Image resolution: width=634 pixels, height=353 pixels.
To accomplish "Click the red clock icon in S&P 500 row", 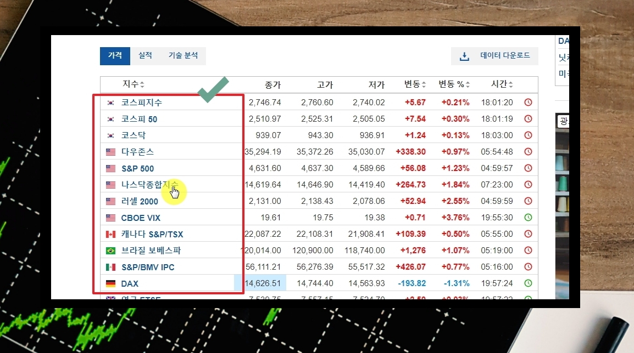I will [528, 168].
